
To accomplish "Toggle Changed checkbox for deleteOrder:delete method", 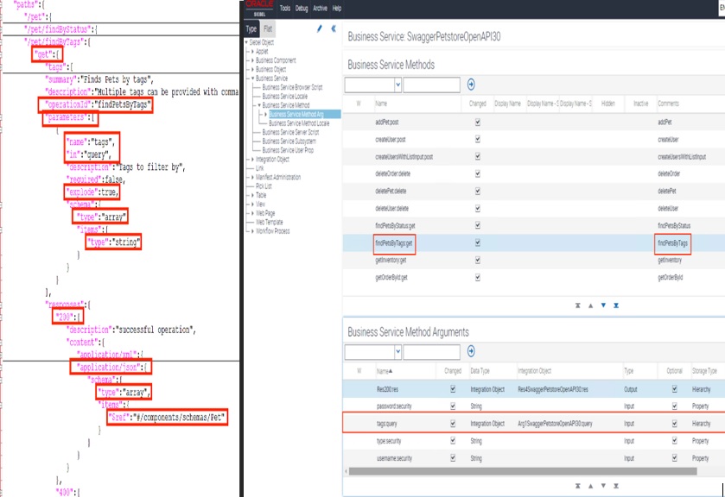I will [x=478, y=173].
